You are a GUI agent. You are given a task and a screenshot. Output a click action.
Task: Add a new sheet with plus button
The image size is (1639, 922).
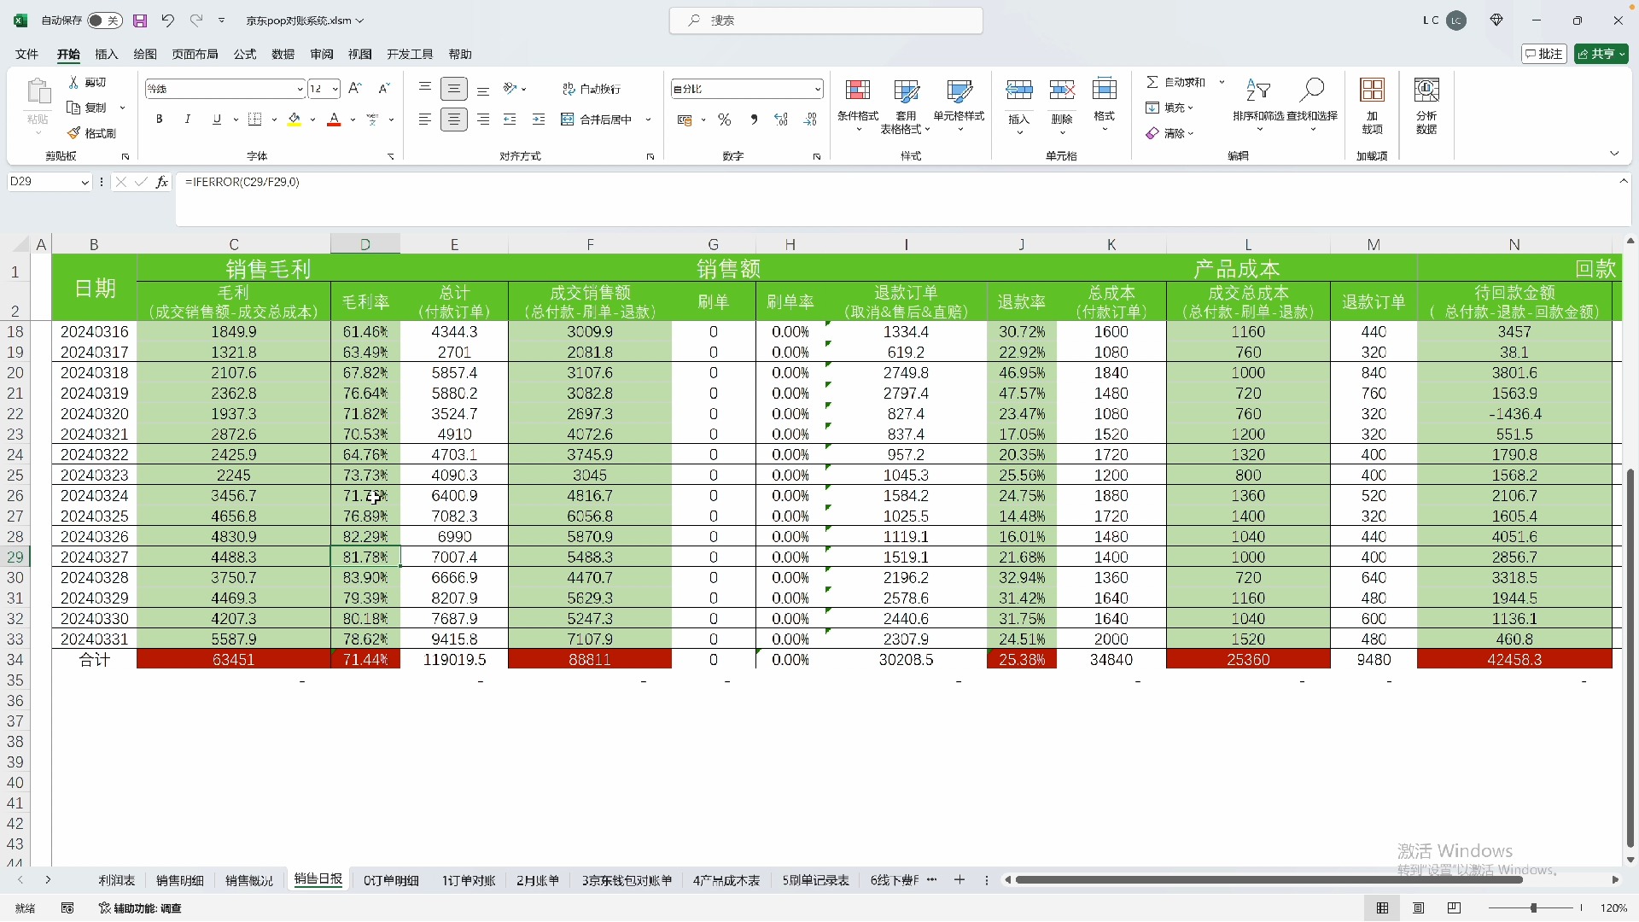pyautogui.click(x=959, y=879)
